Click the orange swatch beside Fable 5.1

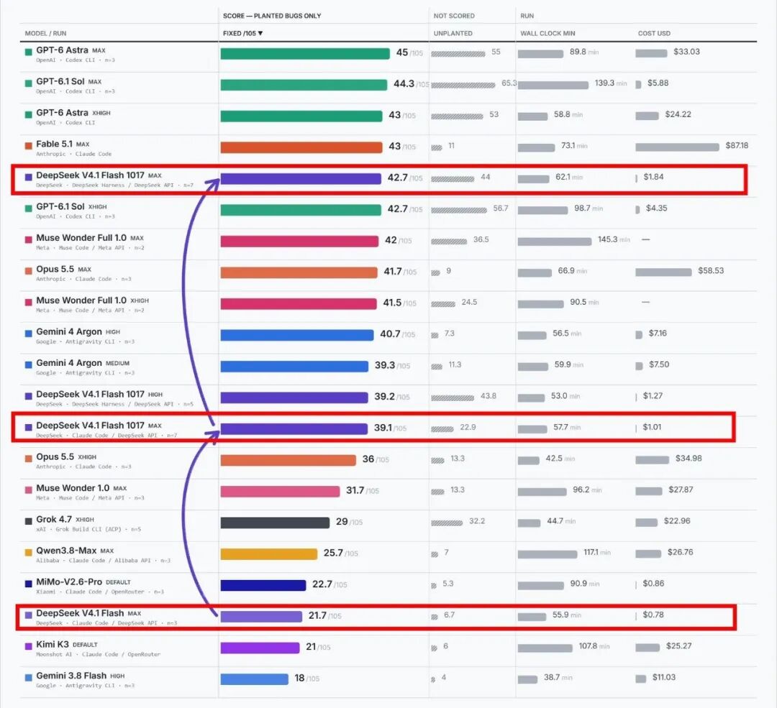tap(29, 146)
